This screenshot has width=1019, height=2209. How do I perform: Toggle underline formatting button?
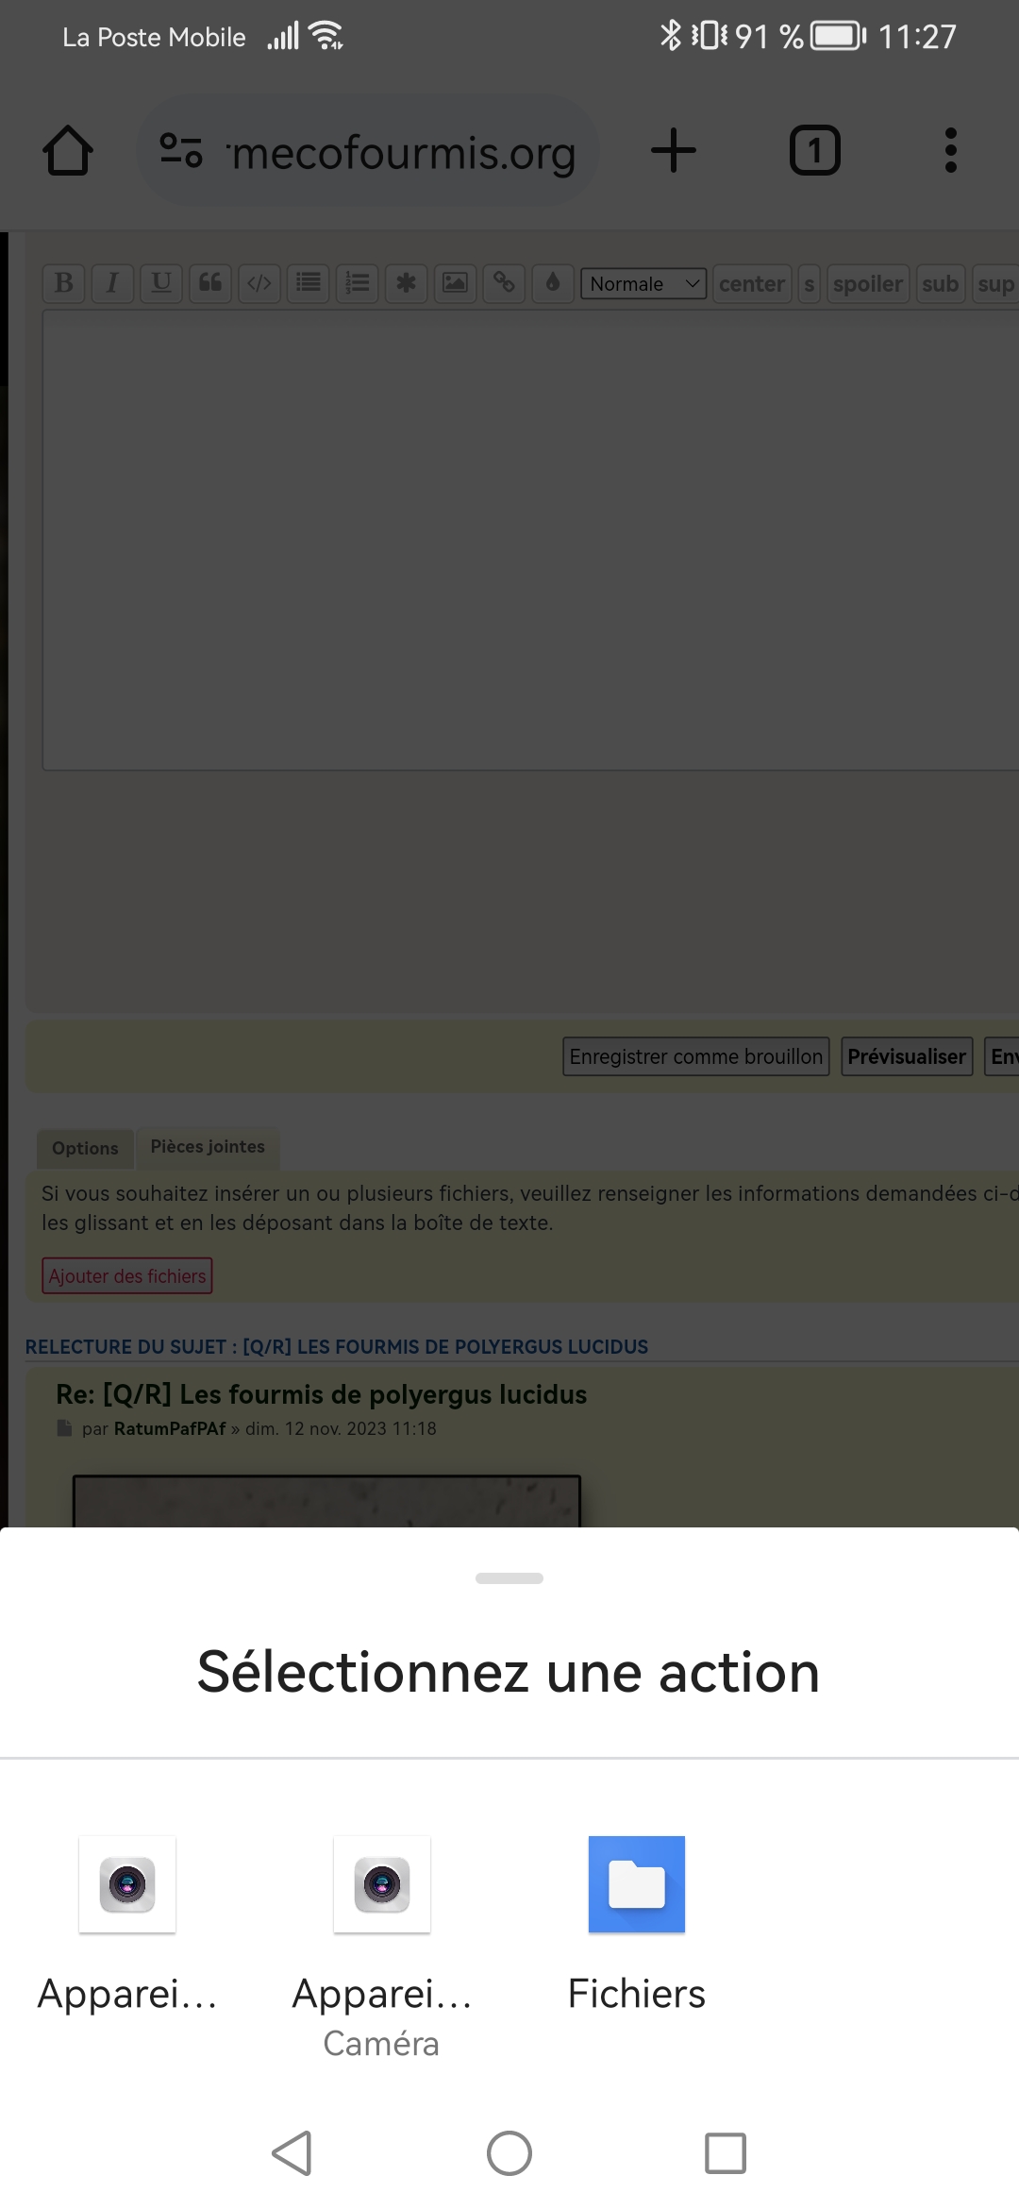161,283
